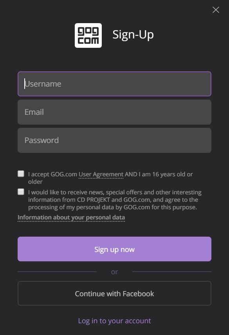Click the divider line left of 'or'
The width and height of the screenshot is (229, 335).
pos(57,272)
